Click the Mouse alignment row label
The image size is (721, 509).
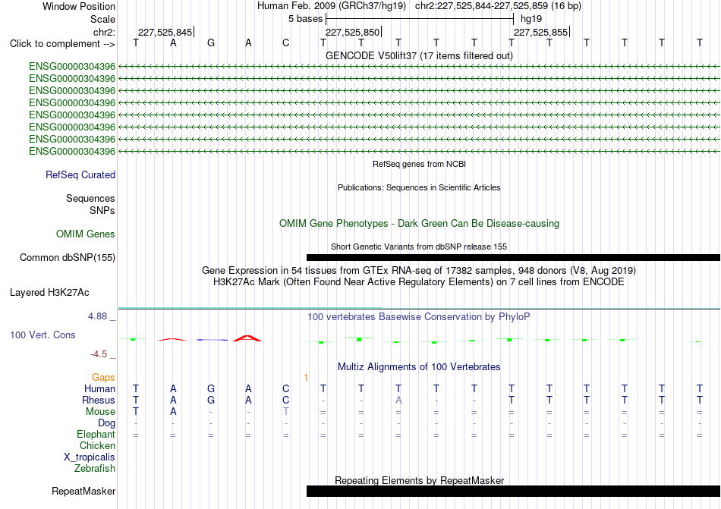pos(100,412)
